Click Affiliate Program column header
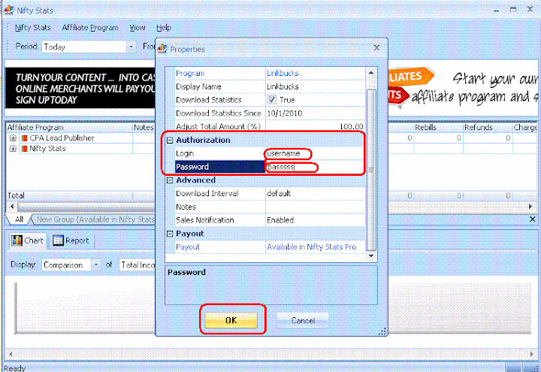 tap(69, 127)
